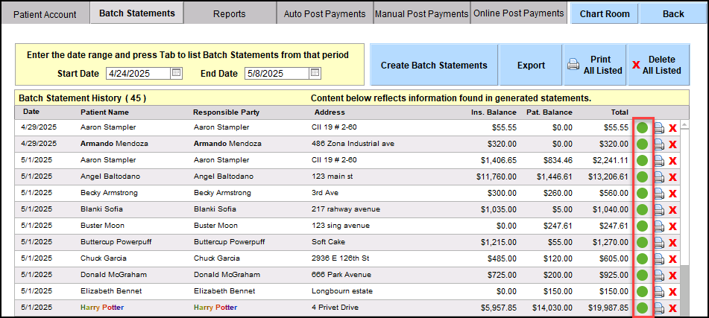This screenshot has height=318, width=709.
Task: Open the End Date calendar picker
Action: 315,73
